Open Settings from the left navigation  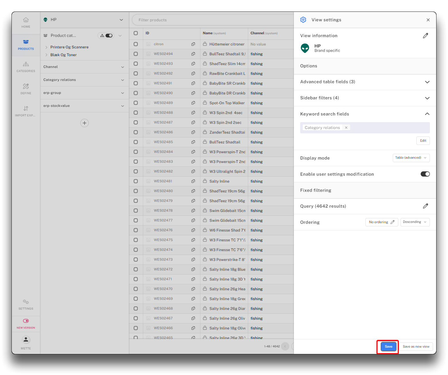click(26, 304)
